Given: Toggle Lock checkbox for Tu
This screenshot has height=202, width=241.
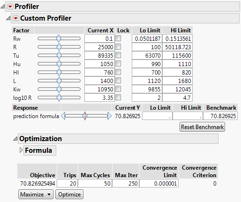Looking at the screenshot, I should [118, 55].
